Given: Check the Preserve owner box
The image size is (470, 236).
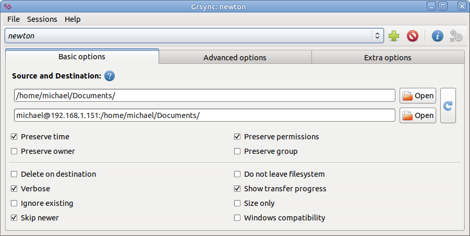Looking at the screenshot, I should pyautogui.click(x=14, y=151).
